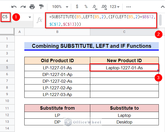
Task: Select row 1 header
Action: pos(7,39)
